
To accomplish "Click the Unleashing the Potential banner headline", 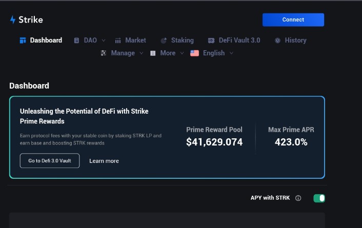I will point(84,116).
